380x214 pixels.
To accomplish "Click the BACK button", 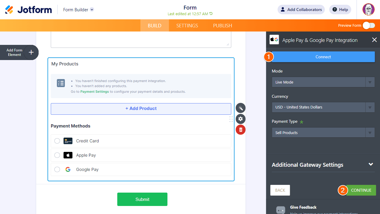I will pyautogui.click(x=280, y=190).
